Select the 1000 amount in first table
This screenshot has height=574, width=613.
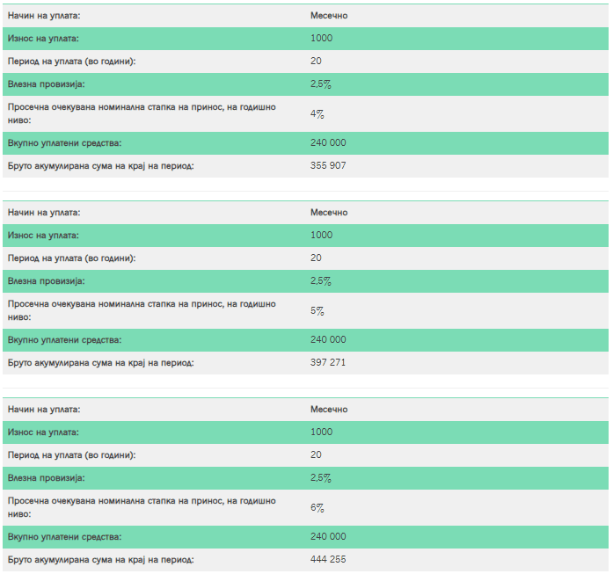(322, 39)
